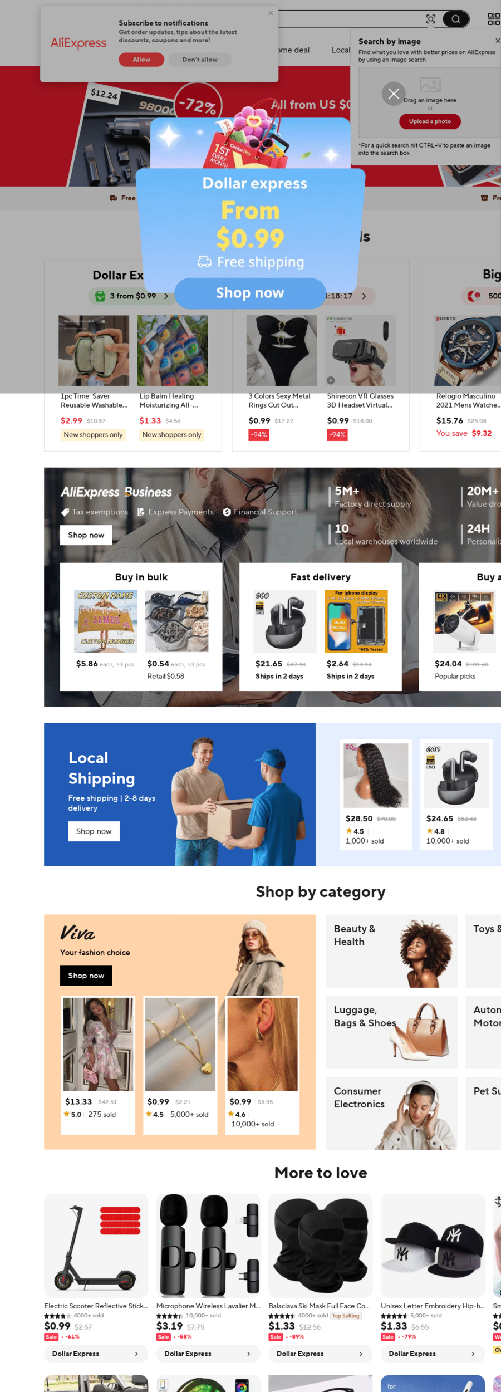Click Upload a photo button

click(430, 121)
